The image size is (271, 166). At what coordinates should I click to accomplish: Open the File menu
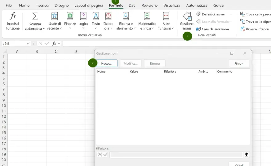[x=9, y=5]
